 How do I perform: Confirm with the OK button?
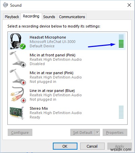tap(65, 146)
